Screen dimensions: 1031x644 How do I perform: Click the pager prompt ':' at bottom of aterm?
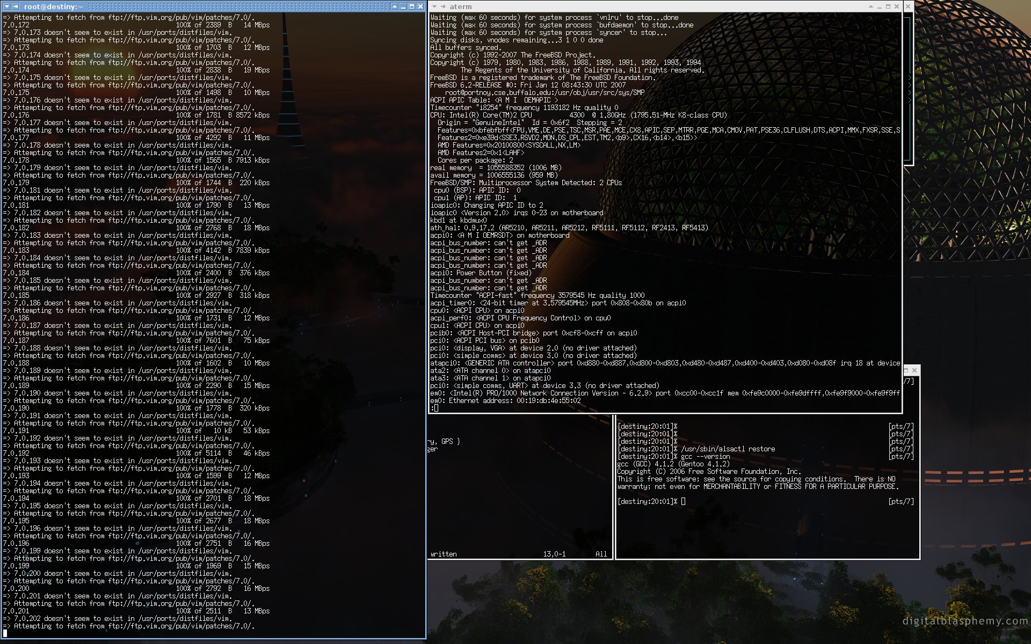click(432, 408)
